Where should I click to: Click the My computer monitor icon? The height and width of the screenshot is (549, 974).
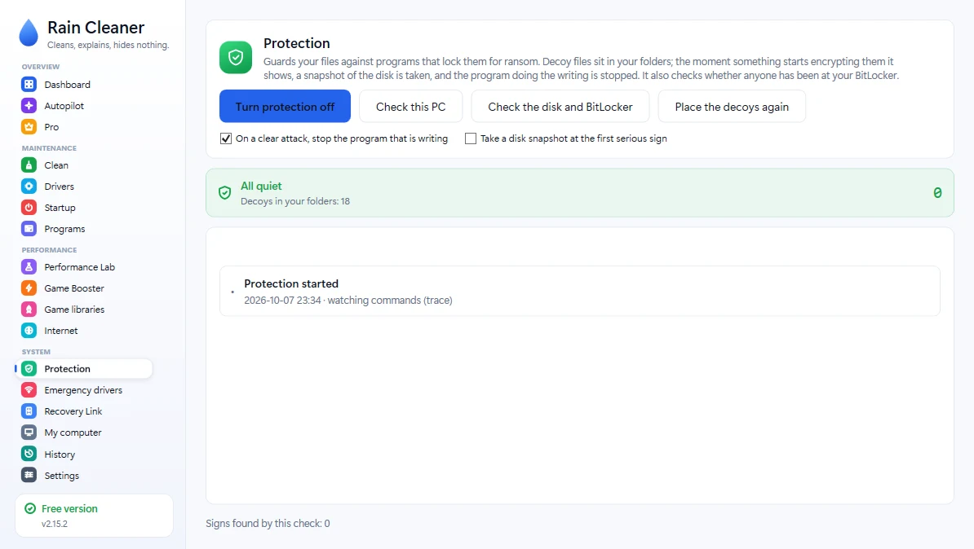pyautogui.click(x=29, y=433)
